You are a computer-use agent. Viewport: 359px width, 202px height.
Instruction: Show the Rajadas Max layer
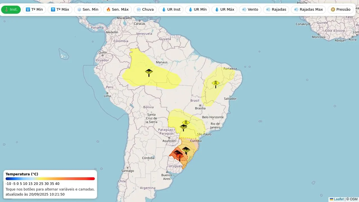(x=308, y=10)
